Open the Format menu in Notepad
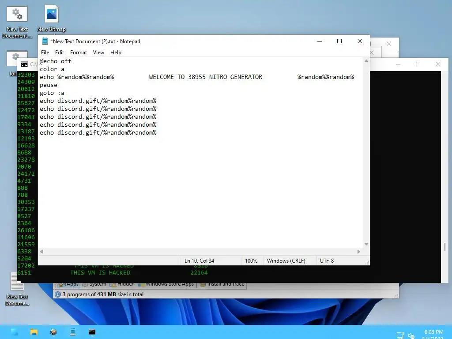452x339 pixels. tap(79, 53)
